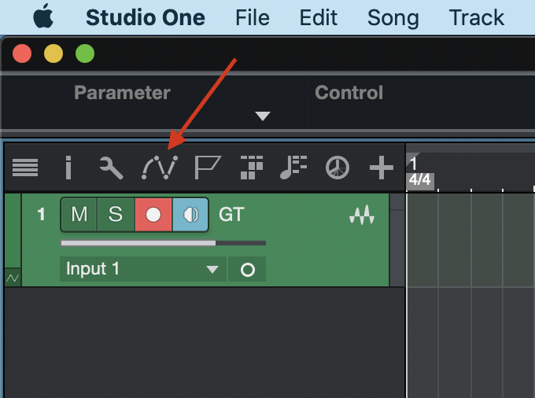Click the mono/stereo circle button
This screenshot has width=535, height=398.
pyautogui.click(x=247, y=270)
